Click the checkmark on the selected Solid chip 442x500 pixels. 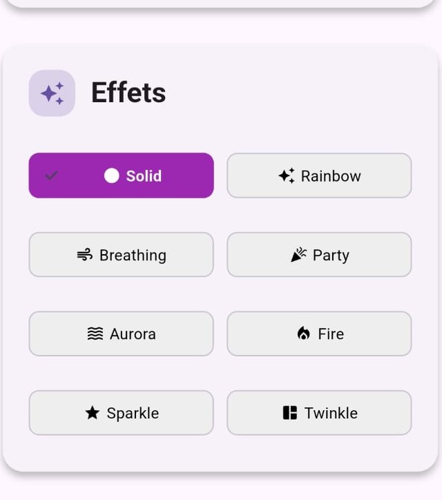point(51,175)
